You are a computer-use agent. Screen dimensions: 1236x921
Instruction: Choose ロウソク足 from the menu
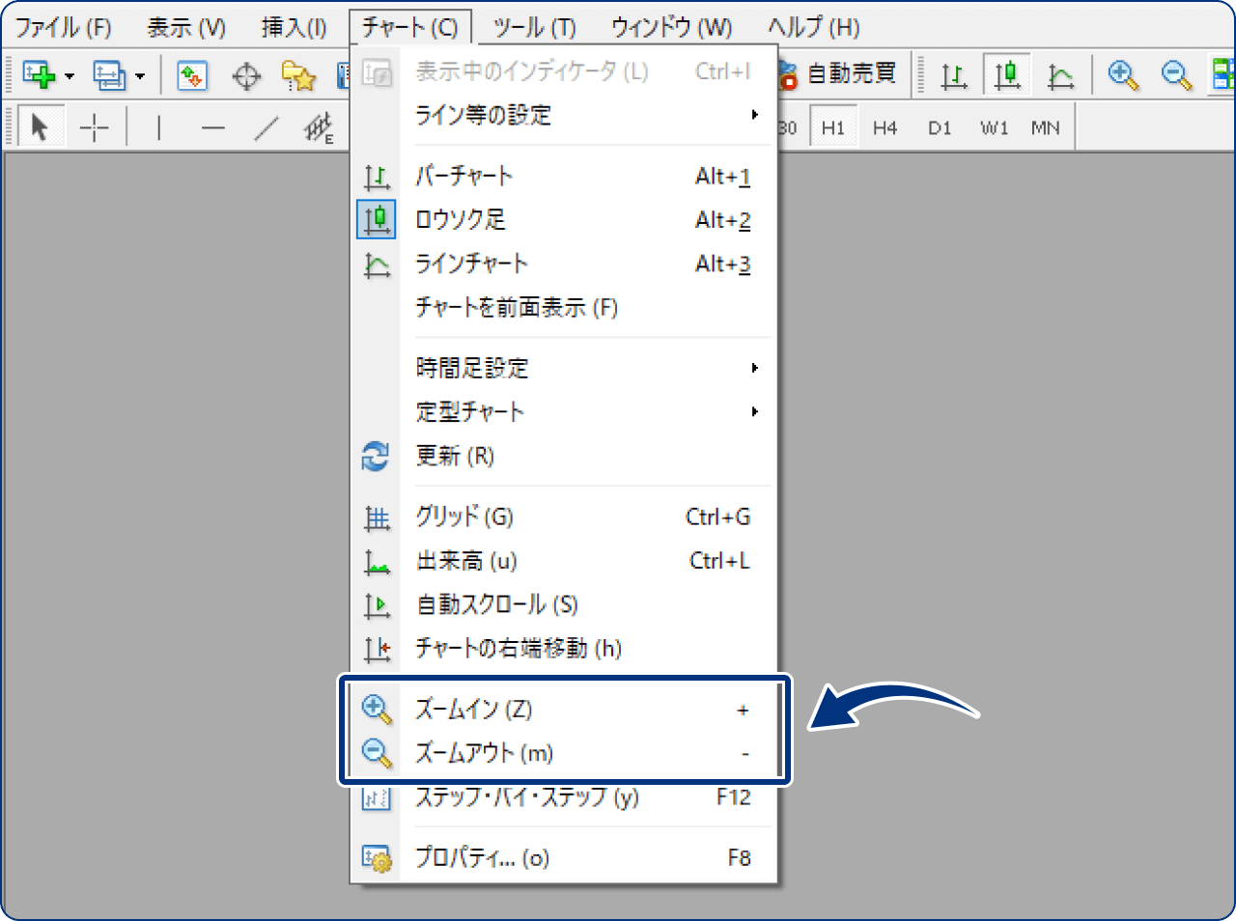pyautogui.click(x=564, y=220)
